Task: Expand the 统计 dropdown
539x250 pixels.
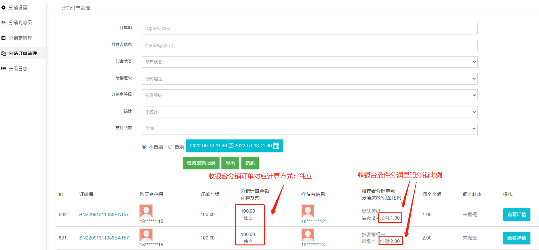Action: pyautogui.click(x=309, y=112)
